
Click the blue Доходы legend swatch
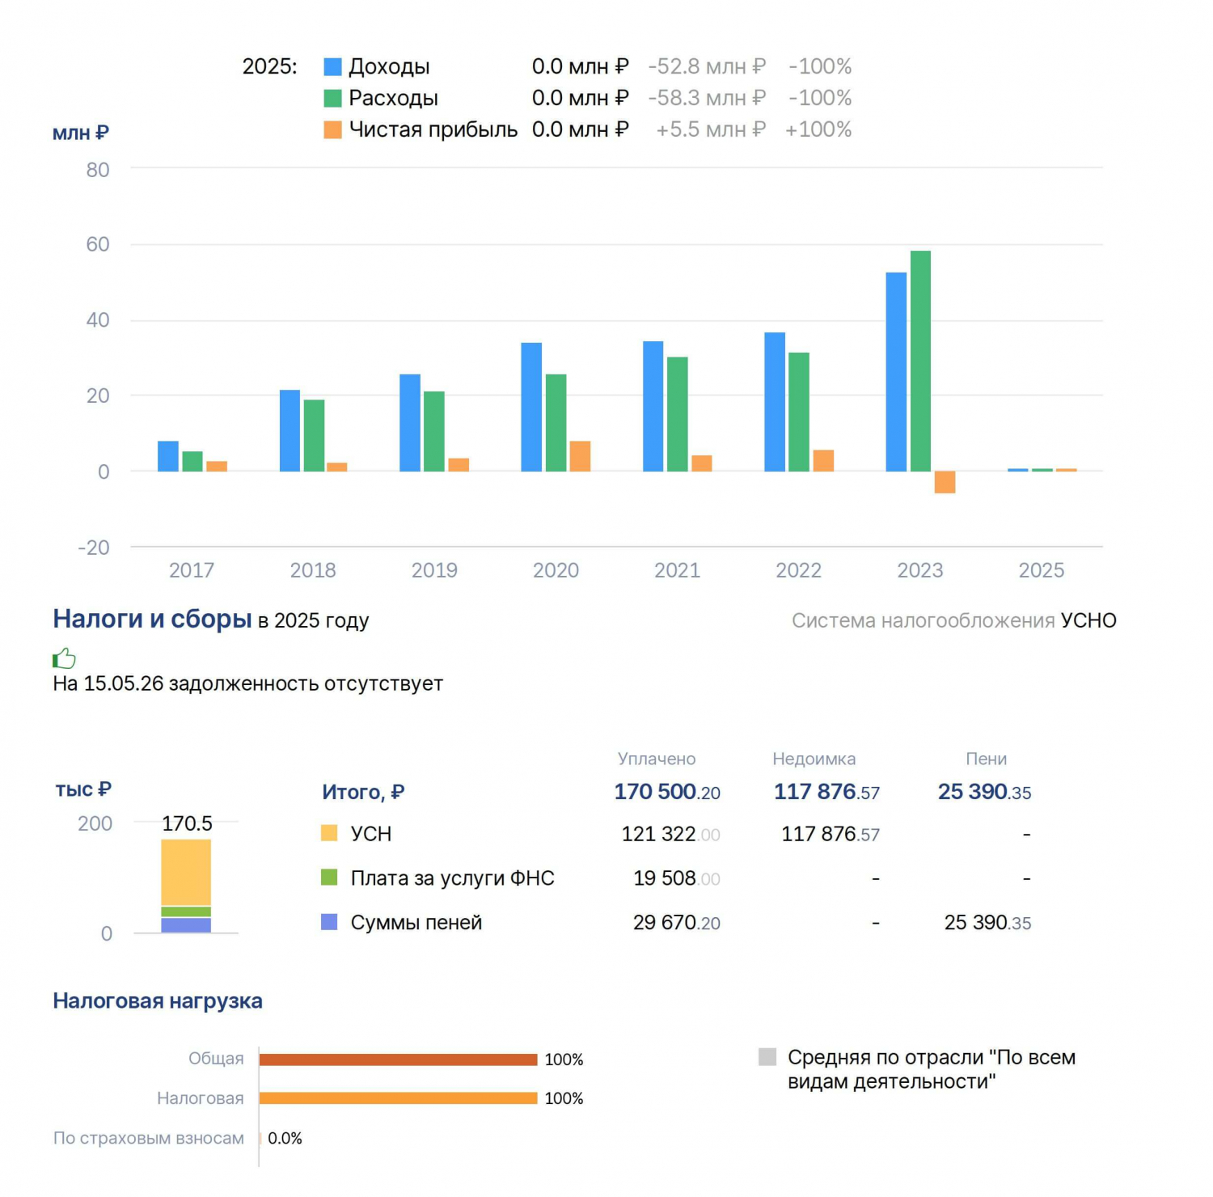pos(332,66)
